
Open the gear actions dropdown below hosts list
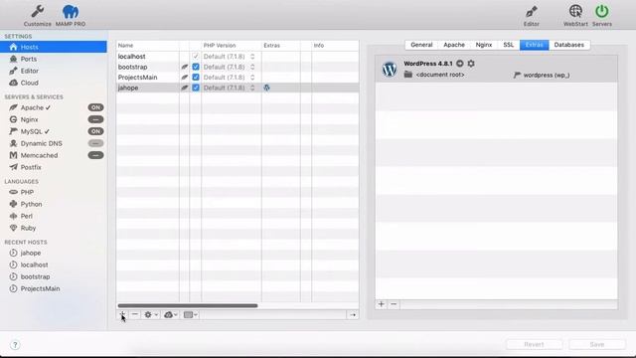151,314
